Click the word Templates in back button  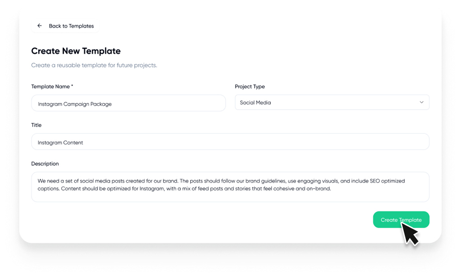(x=82, y=26)
